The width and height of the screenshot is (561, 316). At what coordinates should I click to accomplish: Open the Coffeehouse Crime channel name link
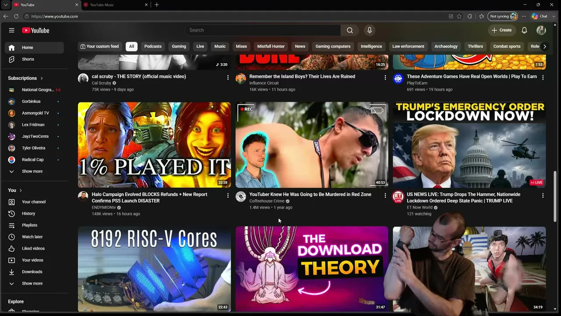tap(267, 201)
